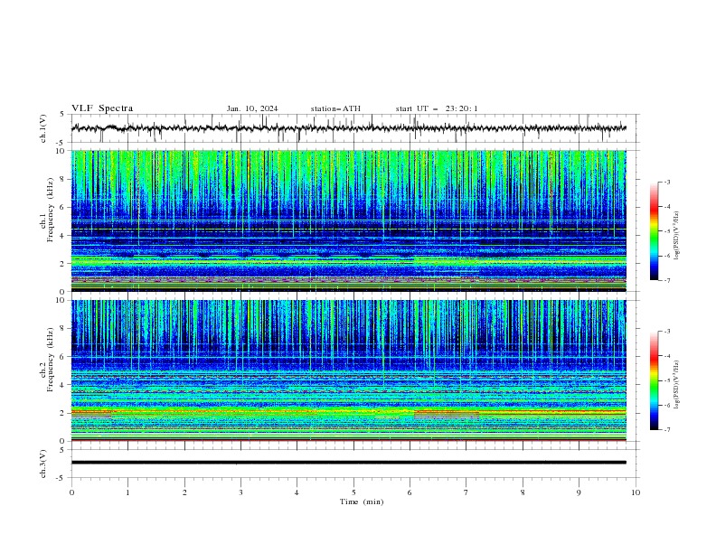
Task: Click the "-7" tick on ch.2 colorbar
Action: [x=666, y=430]
